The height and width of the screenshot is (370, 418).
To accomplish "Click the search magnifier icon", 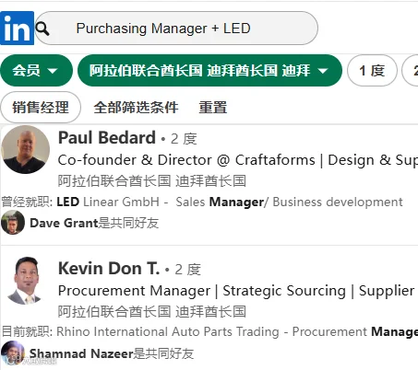I will (x=42, y=29).
